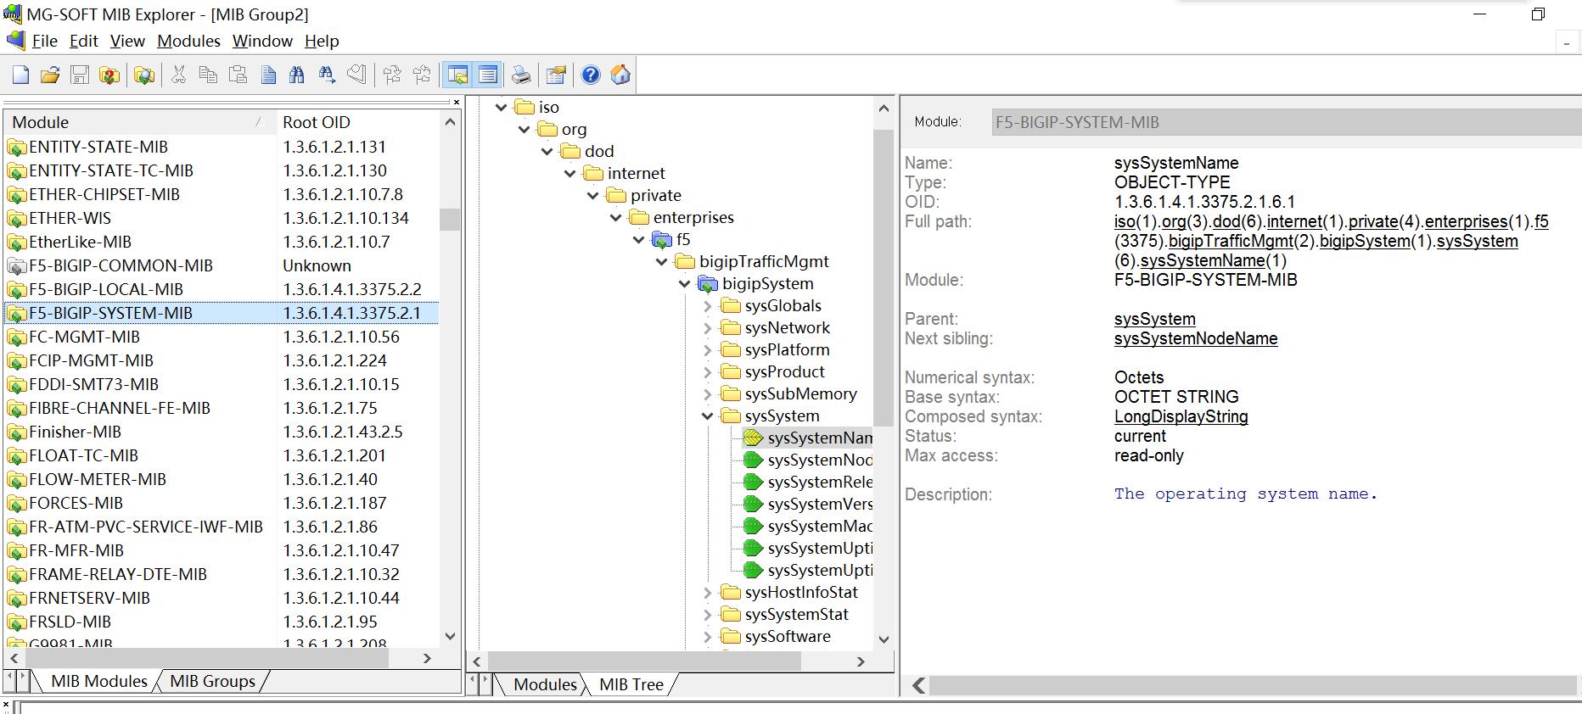Click the internet link in Full path
The width and height of the screenshot is (1582, 714).
coord(1294,221)
